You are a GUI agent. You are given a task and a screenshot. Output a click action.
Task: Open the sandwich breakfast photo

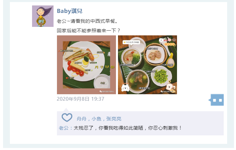tap(86, 65)
